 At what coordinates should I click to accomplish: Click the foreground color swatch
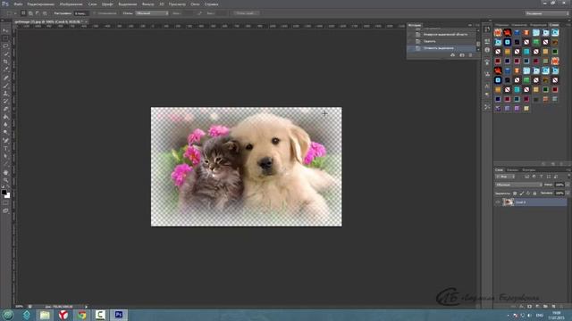pos(4,192)
